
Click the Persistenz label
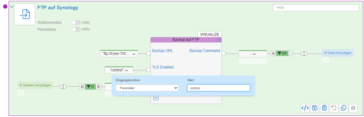(x=47, y=29)
